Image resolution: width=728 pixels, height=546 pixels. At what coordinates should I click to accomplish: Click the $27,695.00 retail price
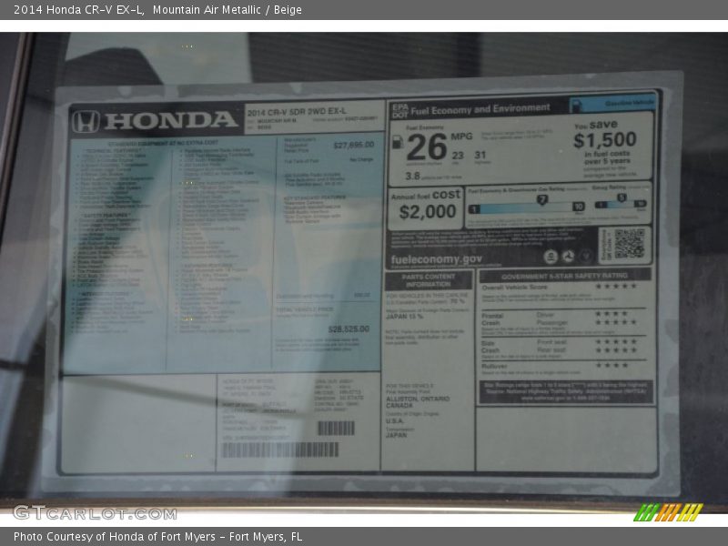point(354,145)
